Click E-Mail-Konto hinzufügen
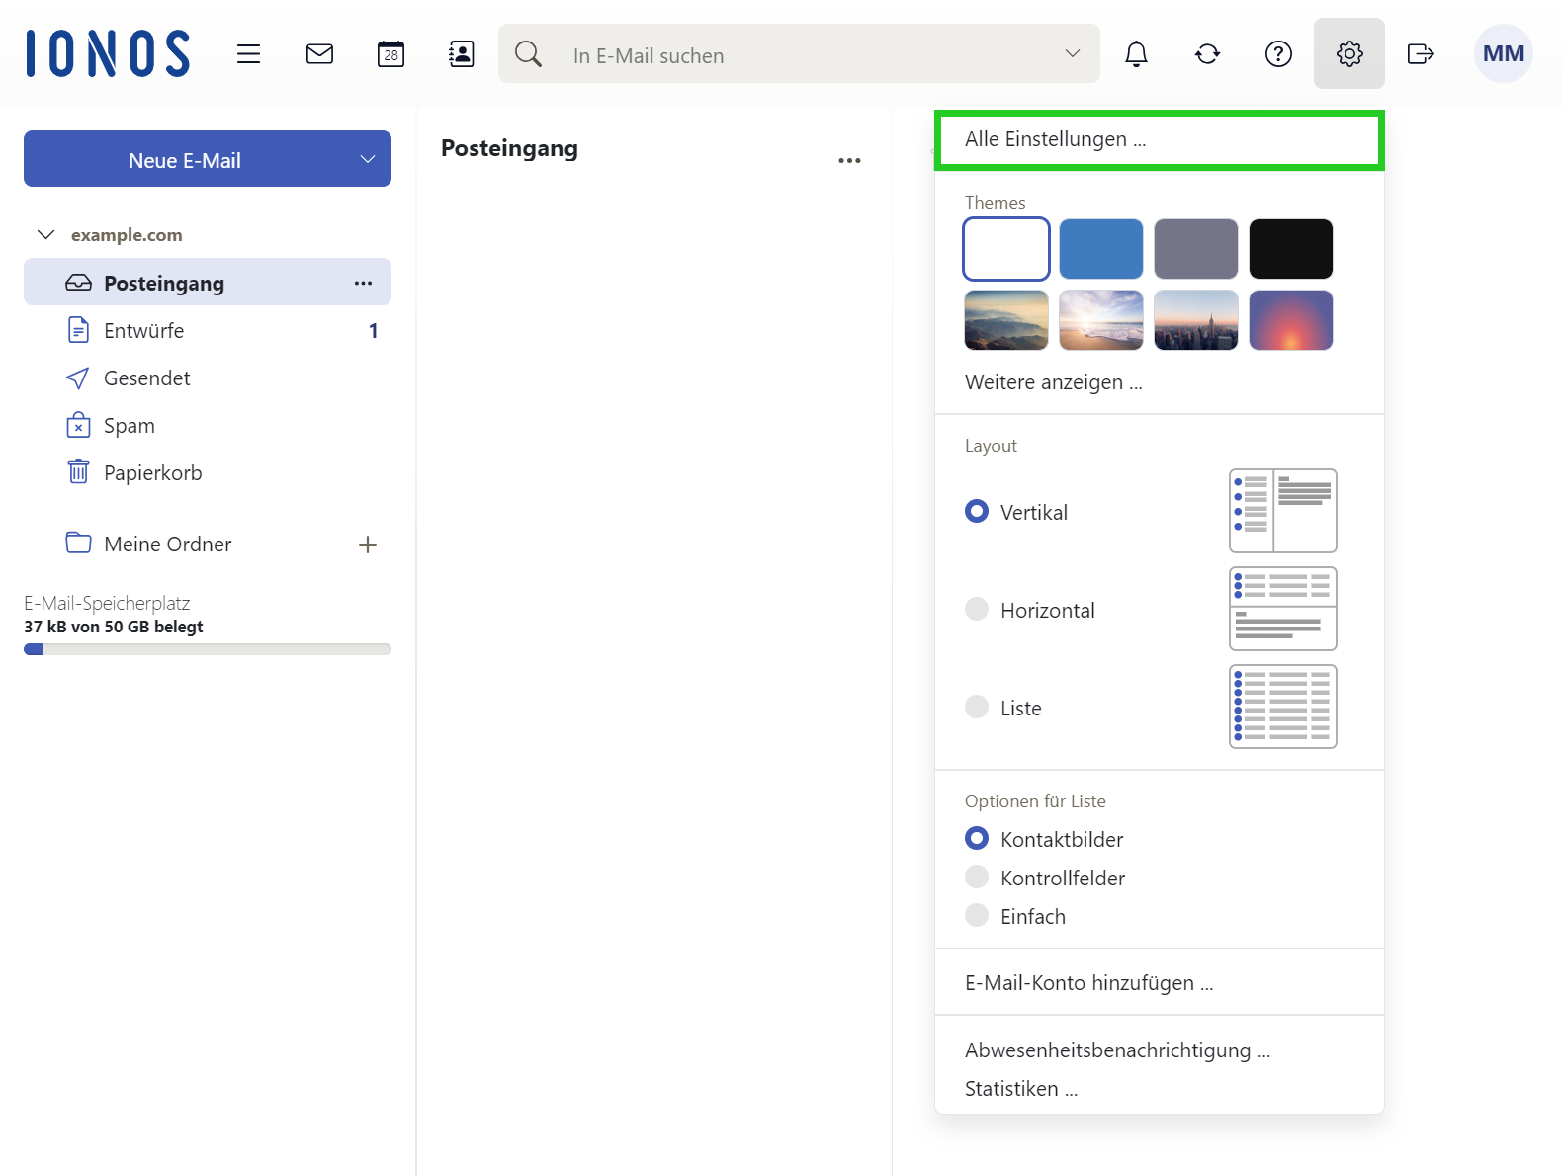 click(x=1088, y=983)
